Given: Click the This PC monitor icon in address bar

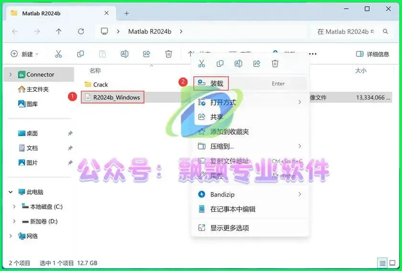Looking at the screenshot, I should [x=104, y=31].
